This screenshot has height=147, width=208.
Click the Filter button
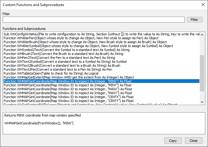(195, 20)
